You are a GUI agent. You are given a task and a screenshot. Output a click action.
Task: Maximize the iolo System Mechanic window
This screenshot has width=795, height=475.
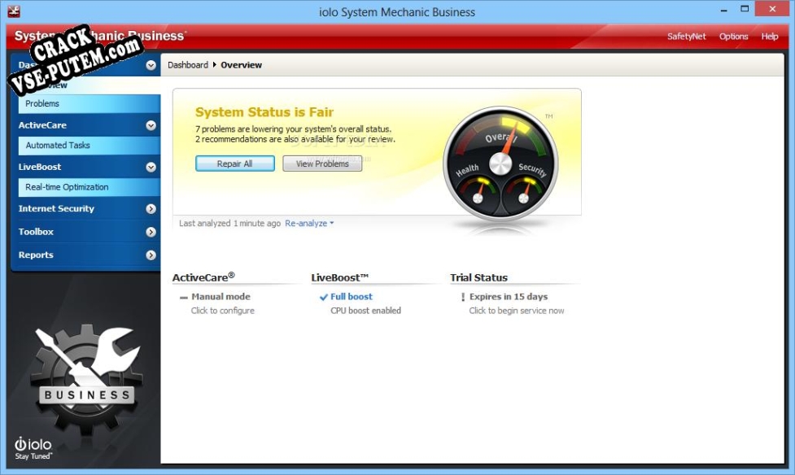(745, 9)
